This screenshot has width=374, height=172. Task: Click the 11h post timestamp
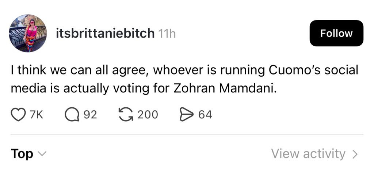[167, 34]
